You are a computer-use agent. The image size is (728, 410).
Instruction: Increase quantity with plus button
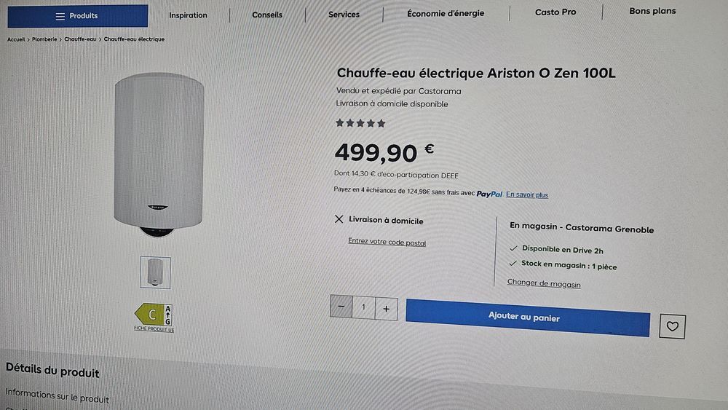[x=386, y=309]
